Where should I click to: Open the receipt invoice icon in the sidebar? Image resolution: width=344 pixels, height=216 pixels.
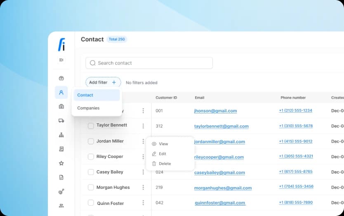[x=61, y=149]
